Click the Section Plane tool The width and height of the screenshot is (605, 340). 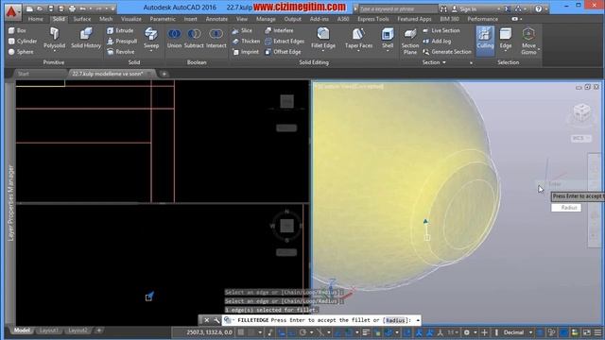coord(409,41)
